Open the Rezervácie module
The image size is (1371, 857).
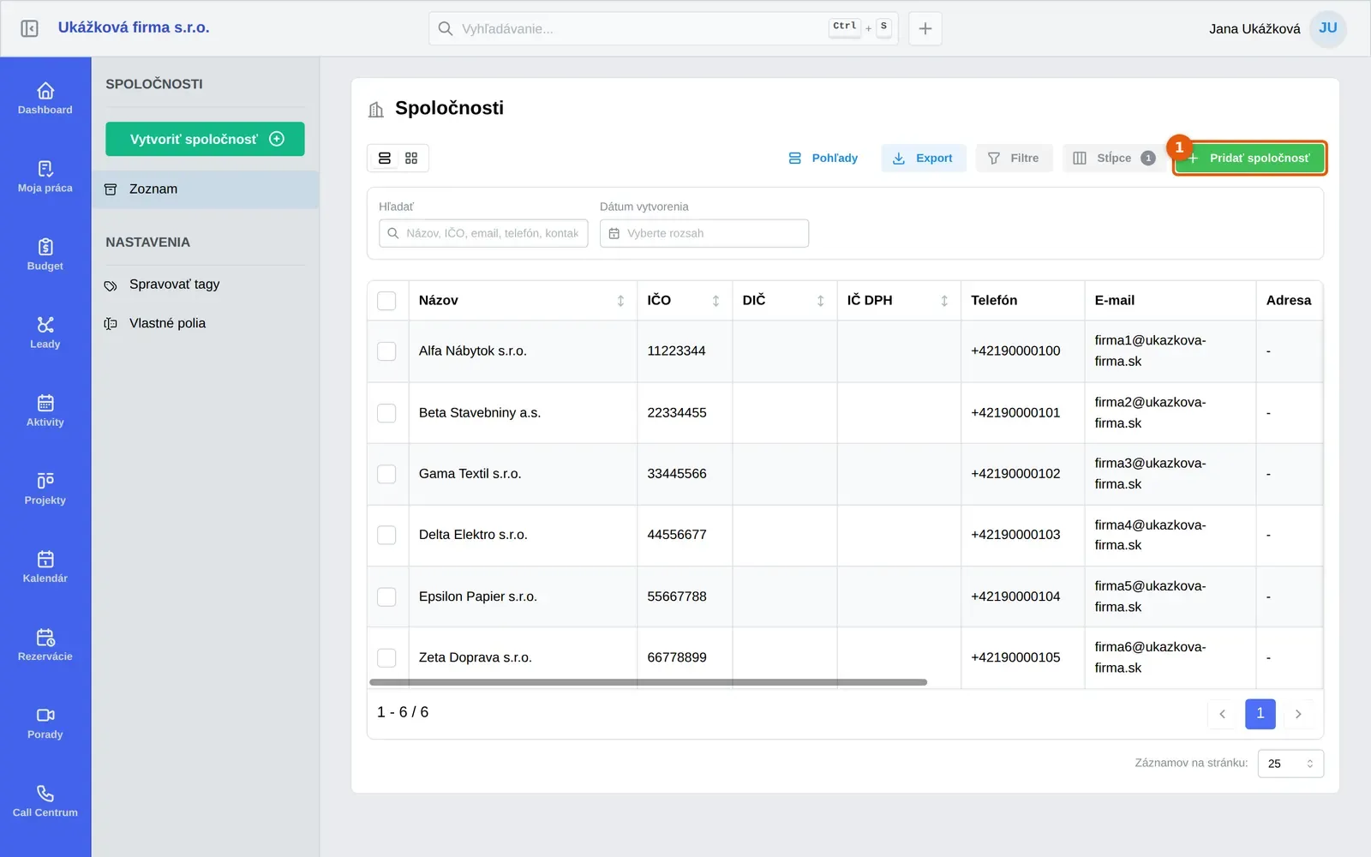(45, 644)
